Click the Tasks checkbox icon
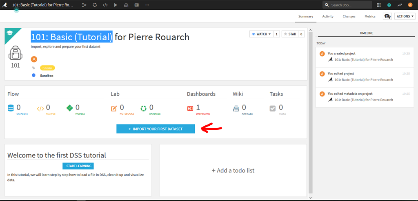The height and width of the screenshot is (201, 418). pyautogui.click(x=273, y=109)
